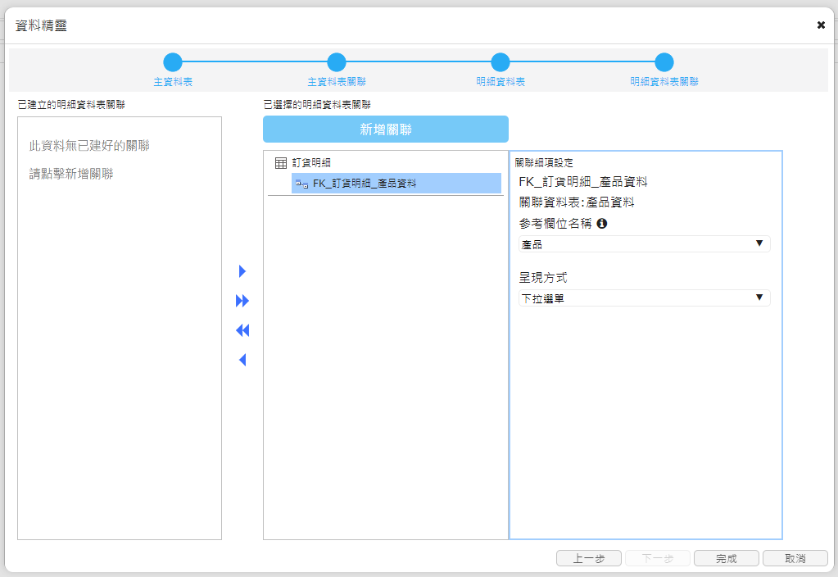The image size is (838, 577).
Task: Open the 下拉選單 display mode dropdown
Action: point(644,298)
